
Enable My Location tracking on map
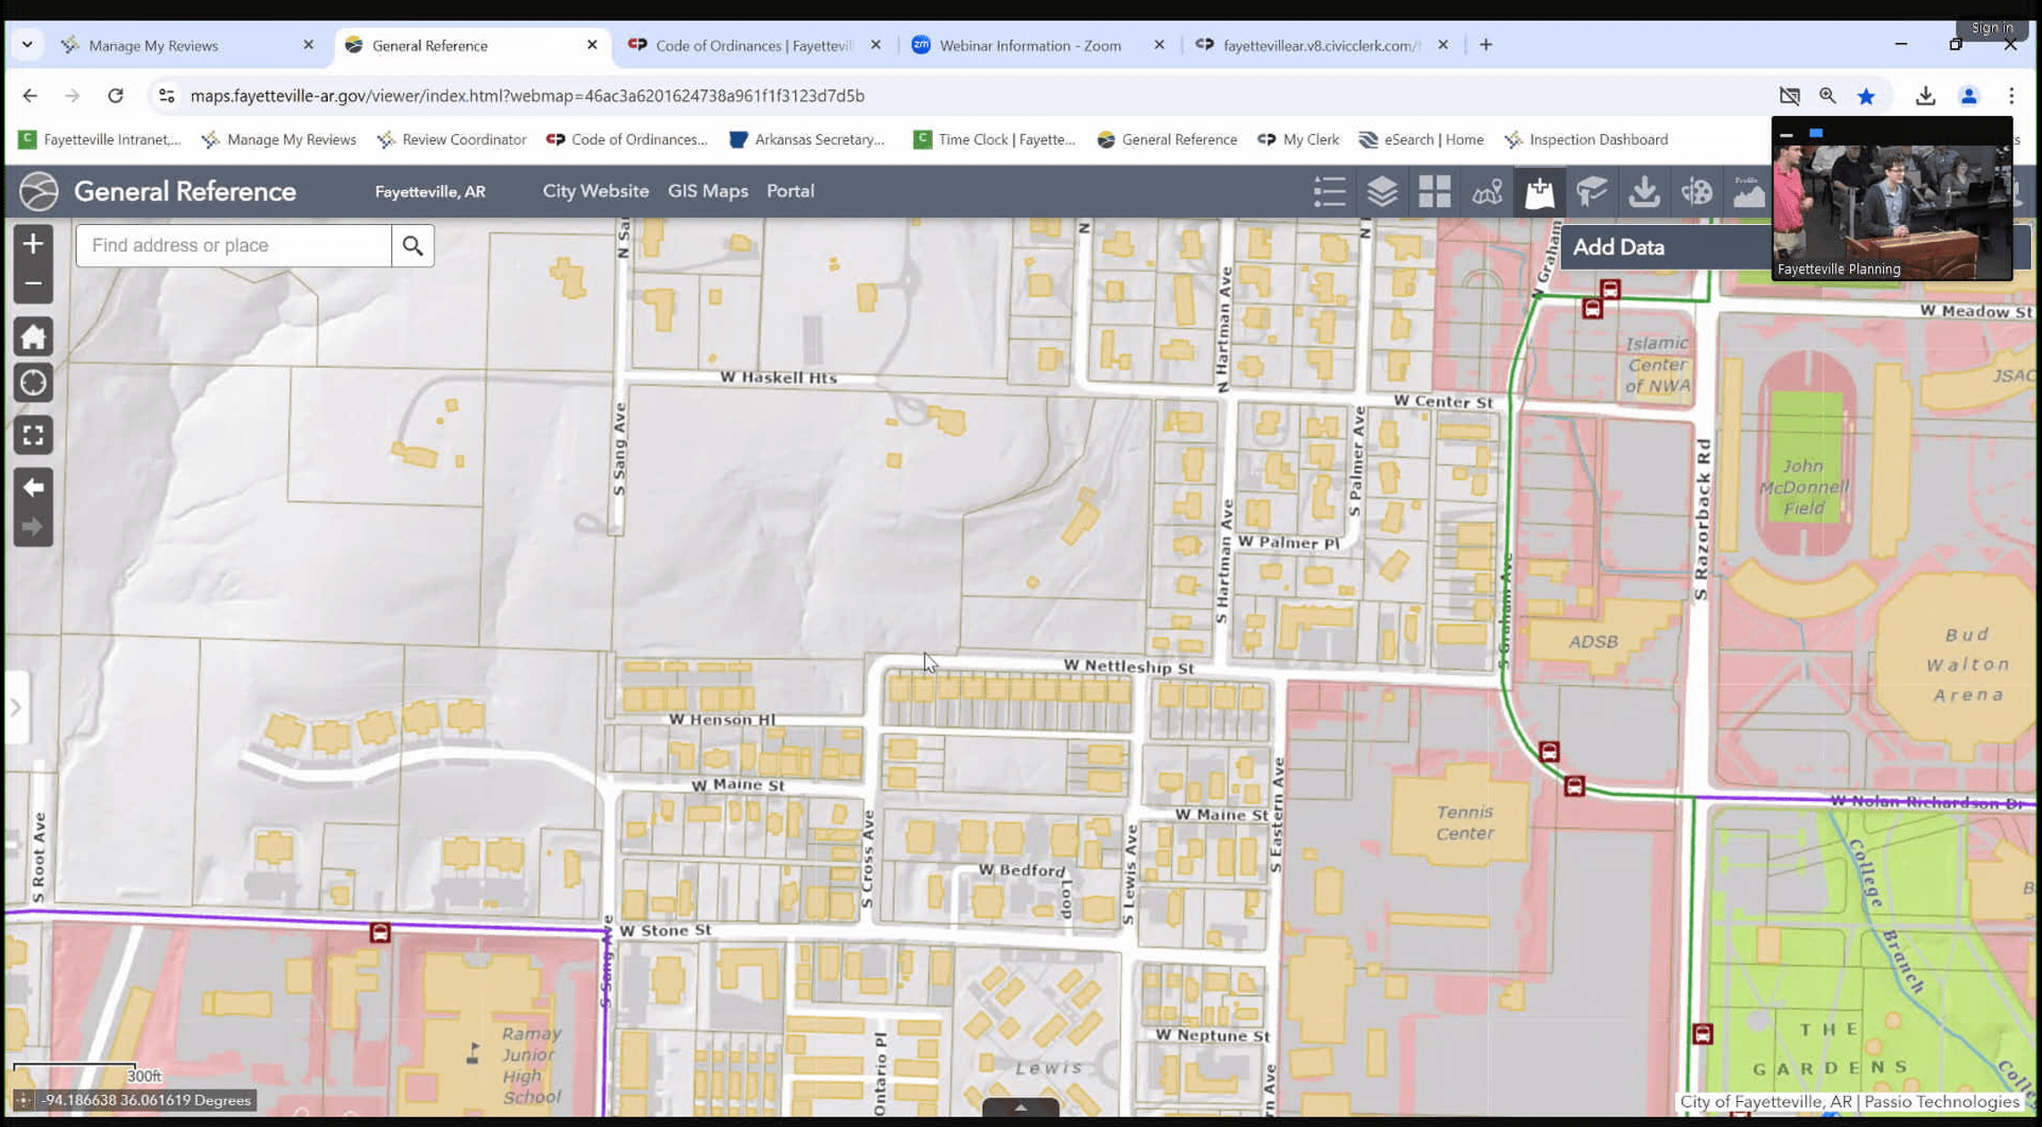(x=33, y=382)
